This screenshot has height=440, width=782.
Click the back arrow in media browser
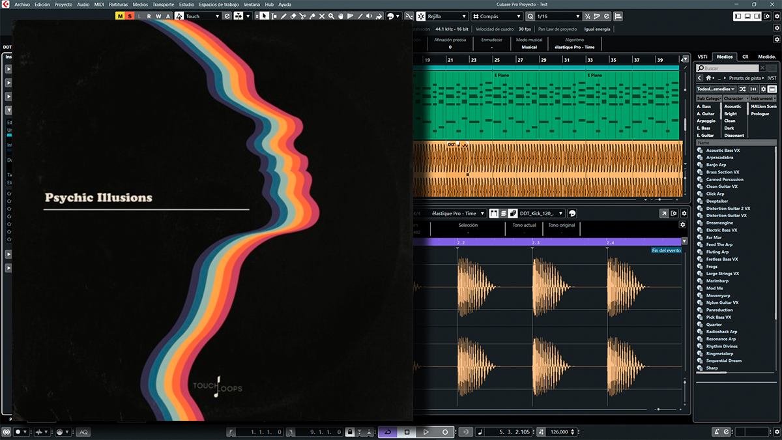pyautogui.click(x=699, y=78)
